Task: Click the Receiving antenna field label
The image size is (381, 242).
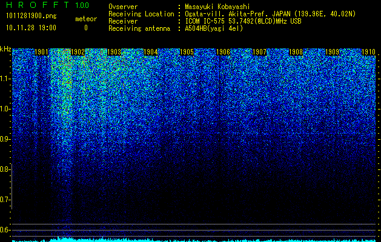Action: click(x=139, y=28)
